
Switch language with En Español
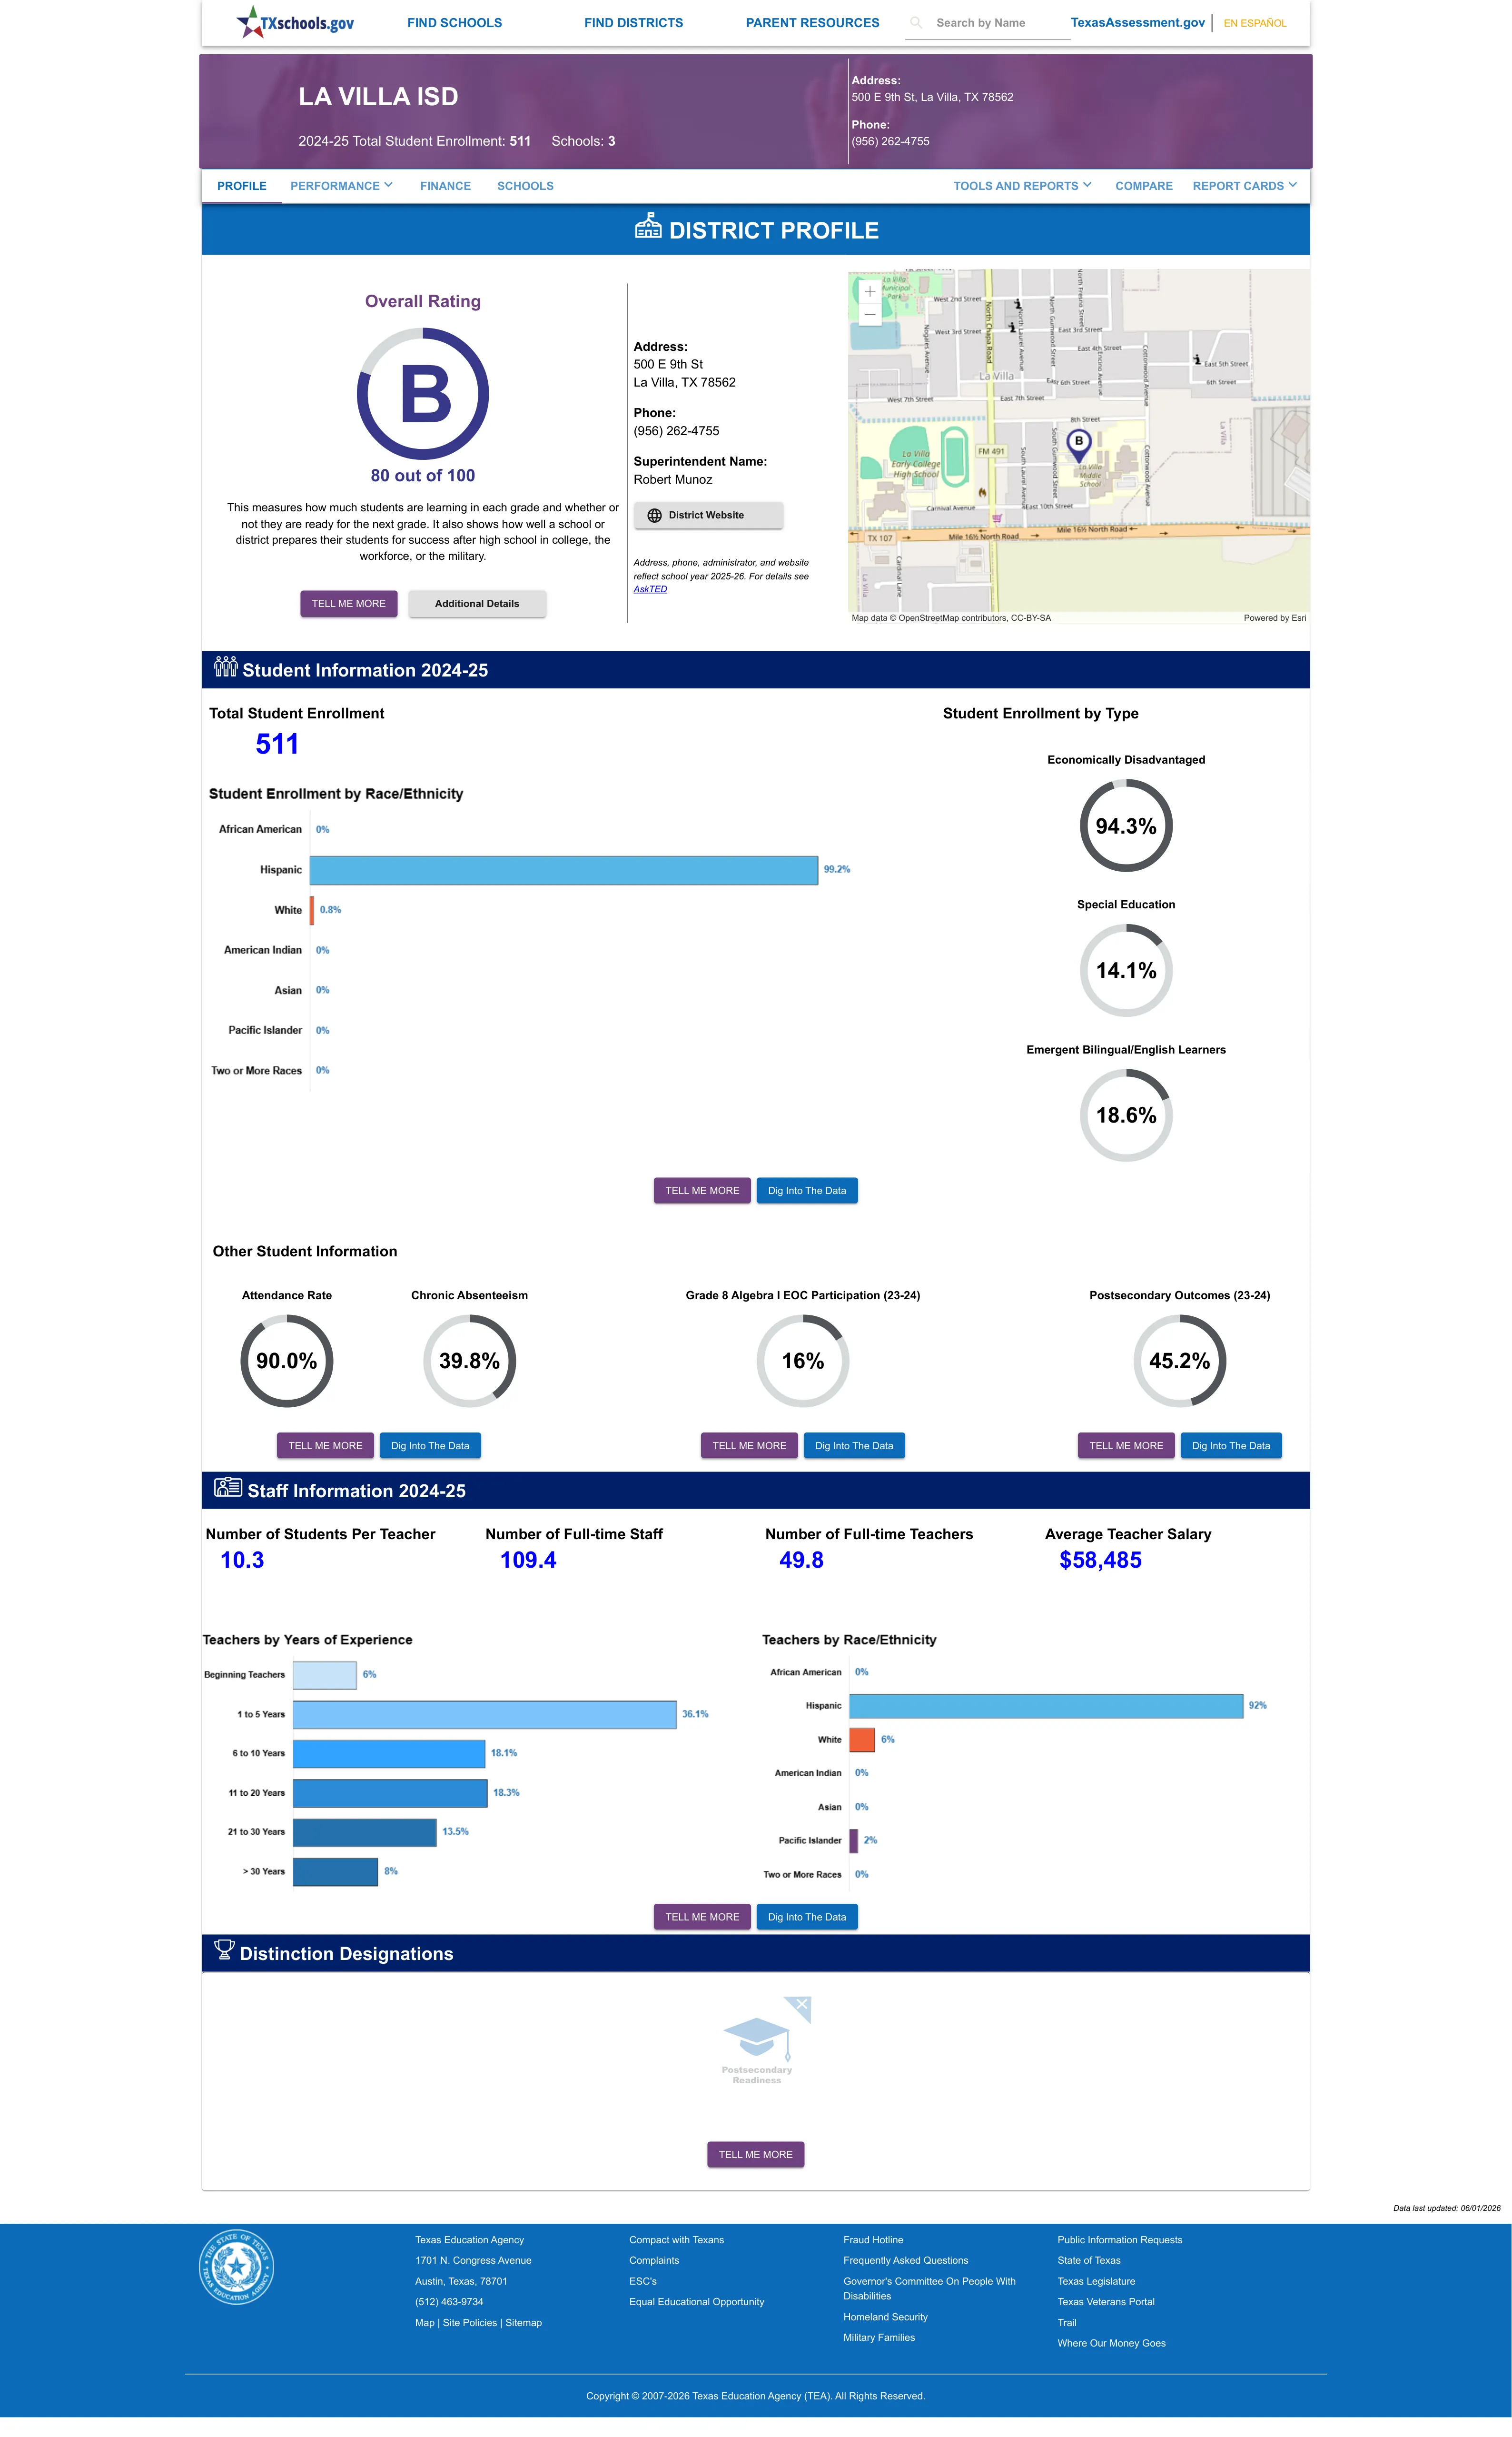1255,23
